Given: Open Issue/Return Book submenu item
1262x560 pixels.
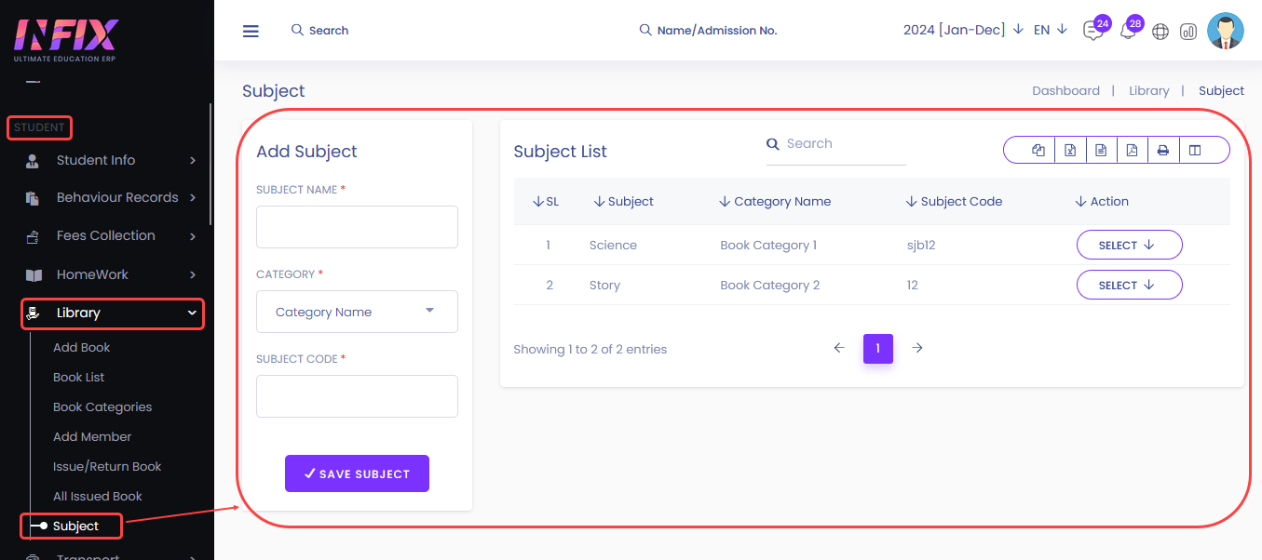Looking at the screenshot, I should coord(107,466).
